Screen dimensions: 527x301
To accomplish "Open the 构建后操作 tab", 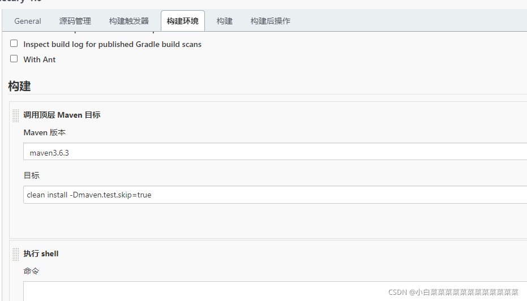I will coord(270,21).
